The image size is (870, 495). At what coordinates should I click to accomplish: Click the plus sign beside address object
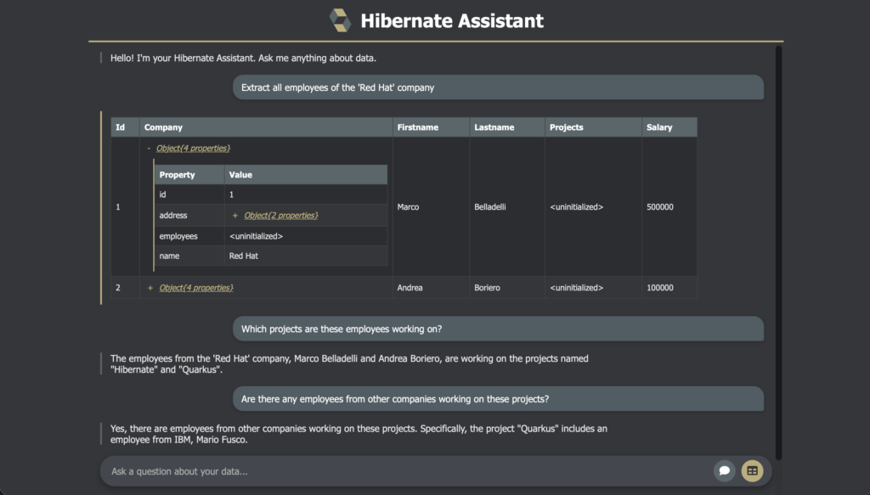point(234,216)
